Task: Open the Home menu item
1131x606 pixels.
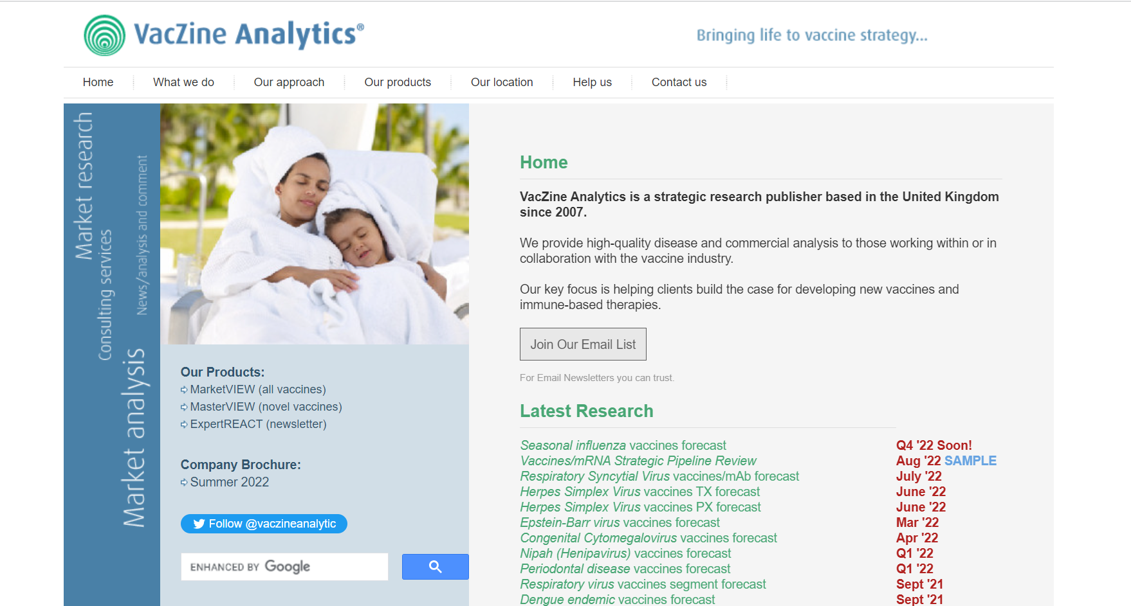Action: click(x=98, y=82)
